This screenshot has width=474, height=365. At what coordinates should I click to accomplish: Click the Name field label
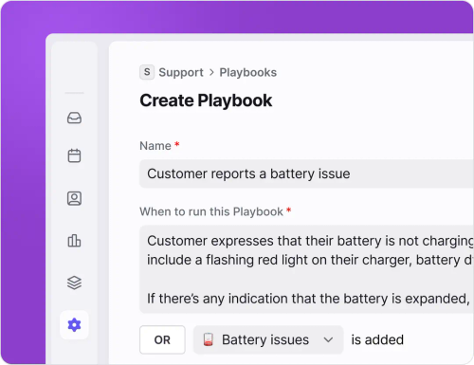(x=155, y=146)
